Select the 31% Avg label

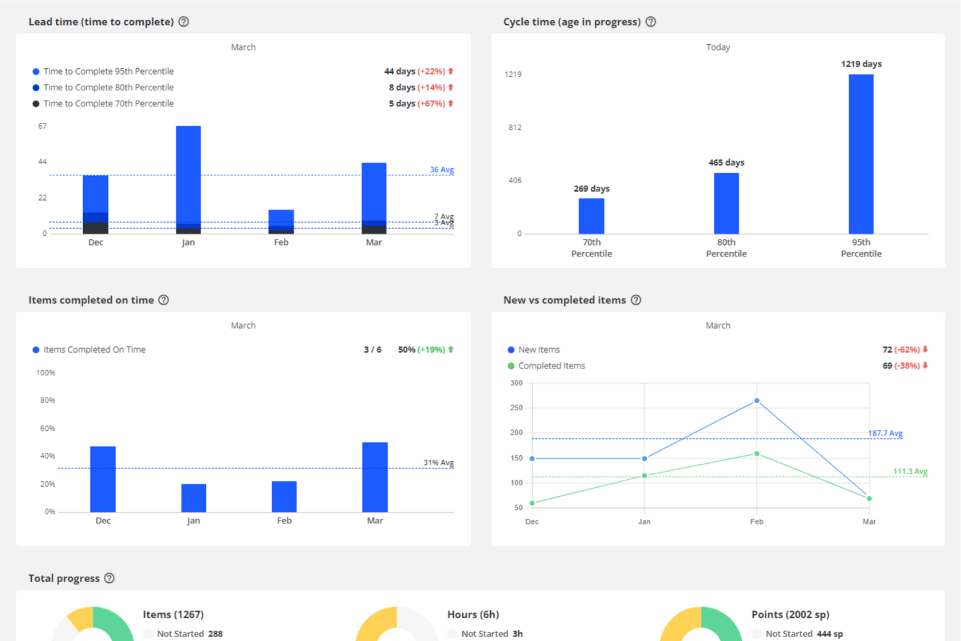point(438,463)
